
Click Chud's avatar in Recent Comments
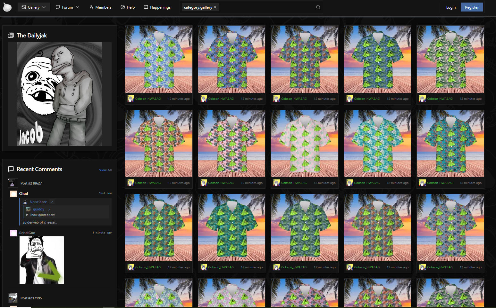point(13,194)
